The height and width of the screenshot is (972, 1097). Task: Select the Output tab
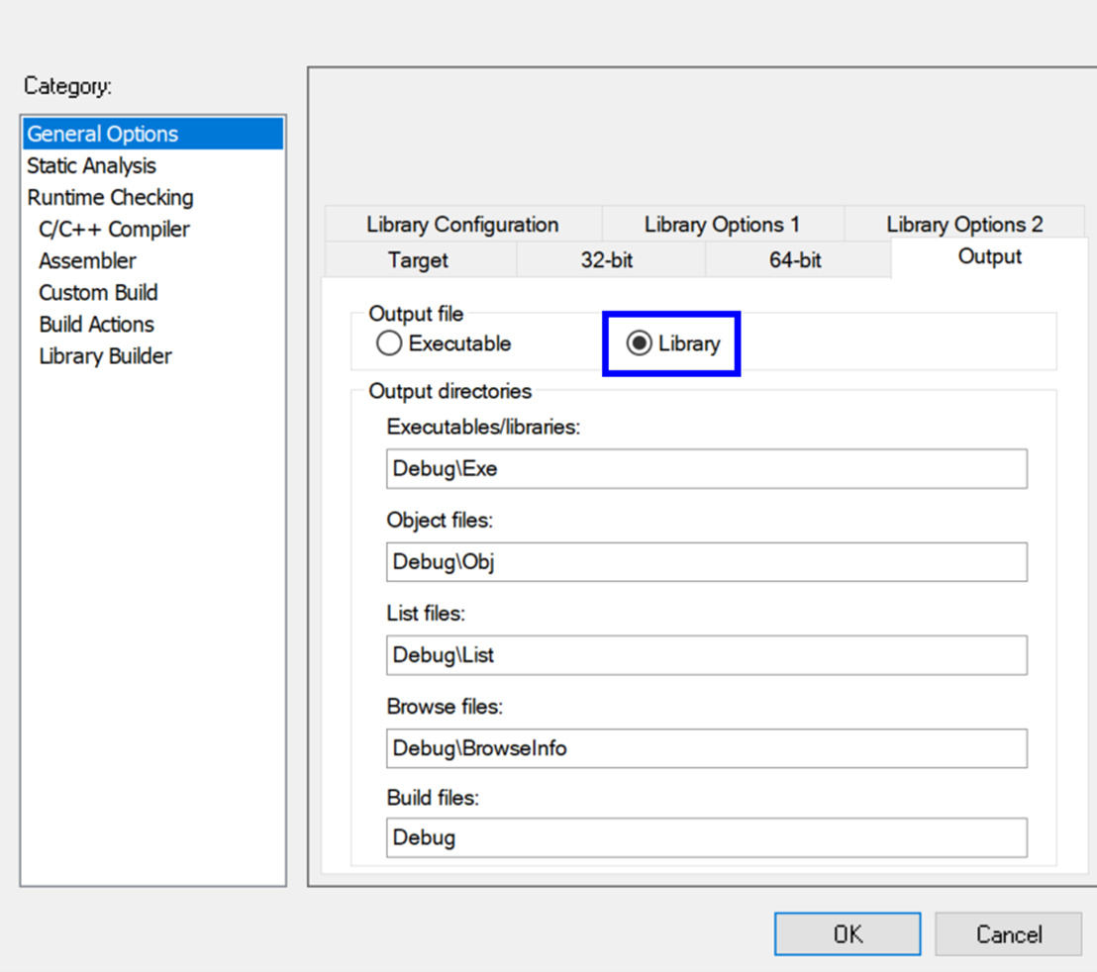pos(989,256)
